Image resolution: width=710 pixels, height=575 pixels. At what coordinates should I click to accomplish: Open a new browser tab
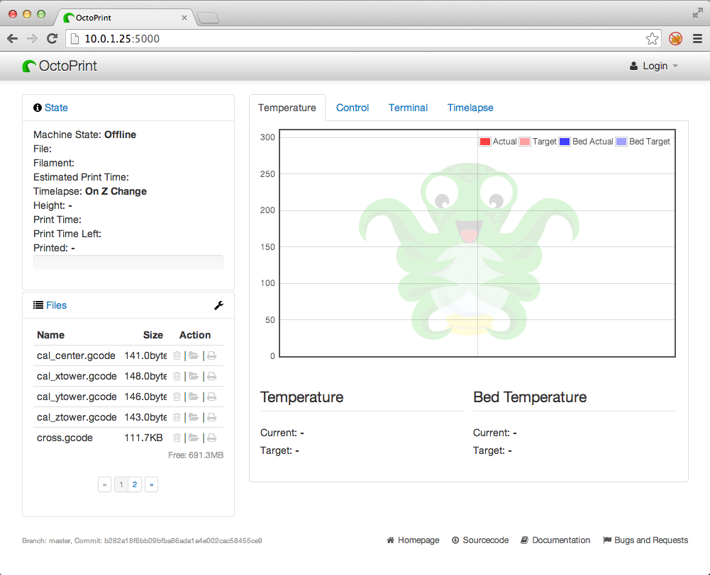coord(208,18)
